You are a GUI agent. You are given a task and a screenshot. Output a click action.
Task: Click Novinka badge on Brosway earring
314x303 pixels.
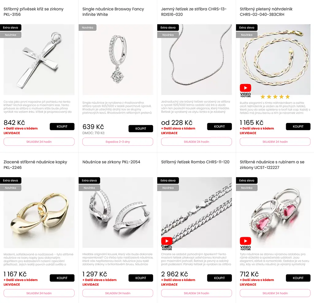click(x=87, y=28)
